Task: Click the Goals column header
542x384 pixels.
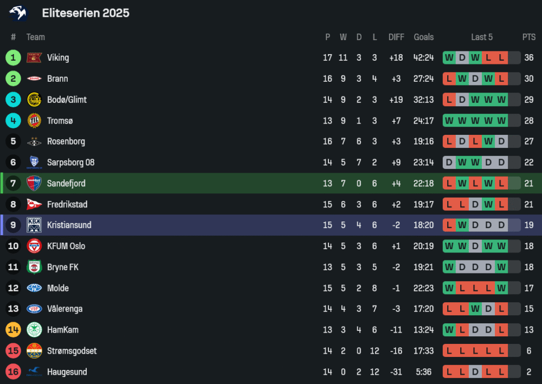Action: coord(423,37)
